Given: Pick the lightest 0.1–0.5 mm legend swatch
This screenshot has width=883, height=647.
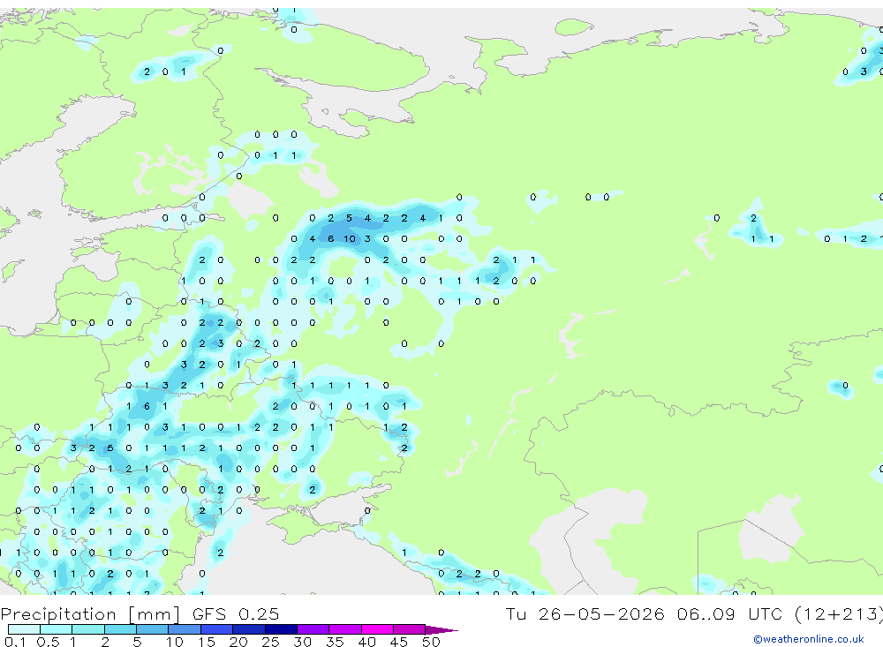Looking at the screenshot, I should (x=24, y=629).
